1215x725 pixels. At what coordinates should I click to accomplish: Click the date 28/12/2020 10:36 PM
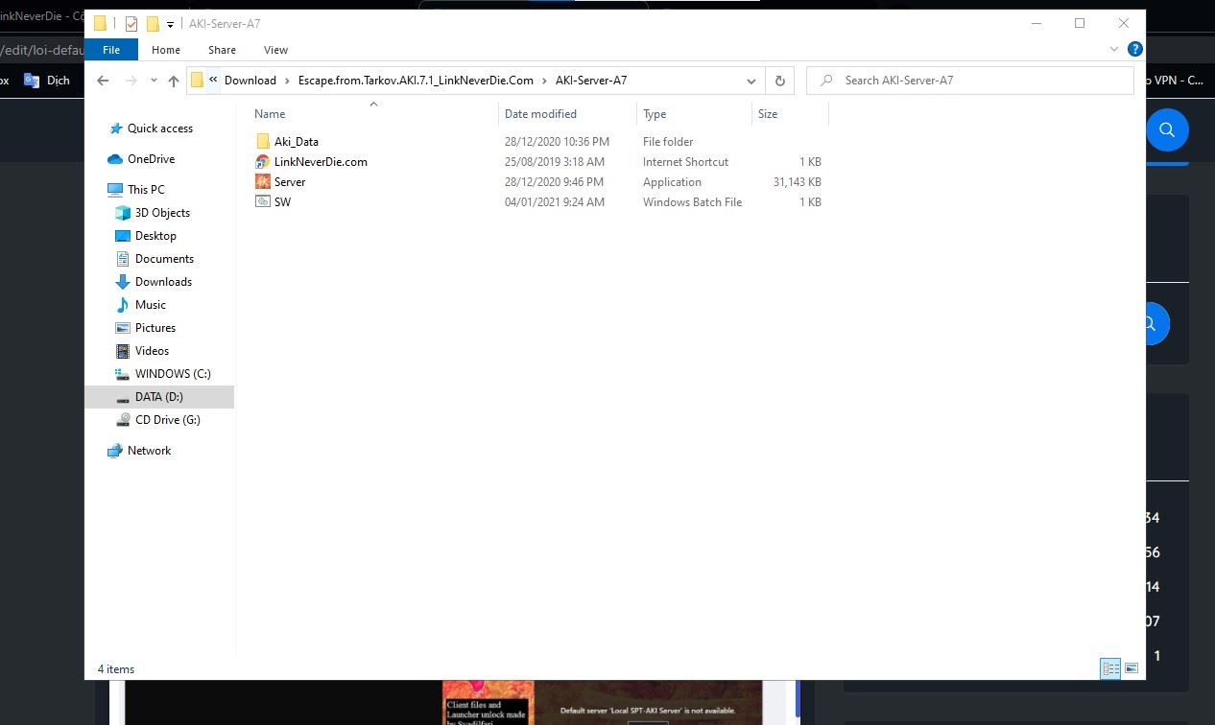pos(557,142)
